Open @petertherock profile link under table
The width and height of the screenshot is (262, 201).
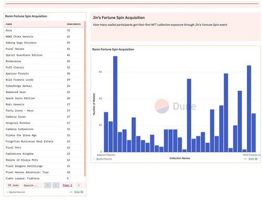[x=17, y=192]
